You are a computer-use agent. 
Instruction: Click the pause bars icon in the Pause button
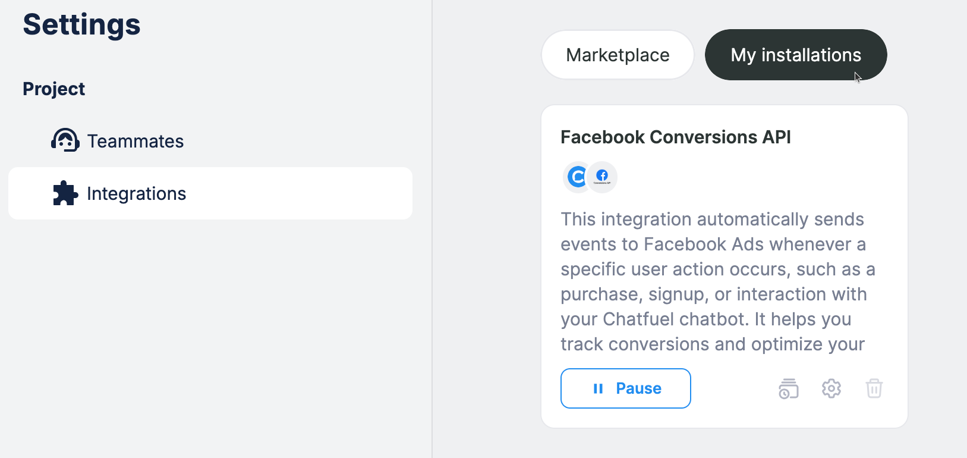tap(598, 388)
